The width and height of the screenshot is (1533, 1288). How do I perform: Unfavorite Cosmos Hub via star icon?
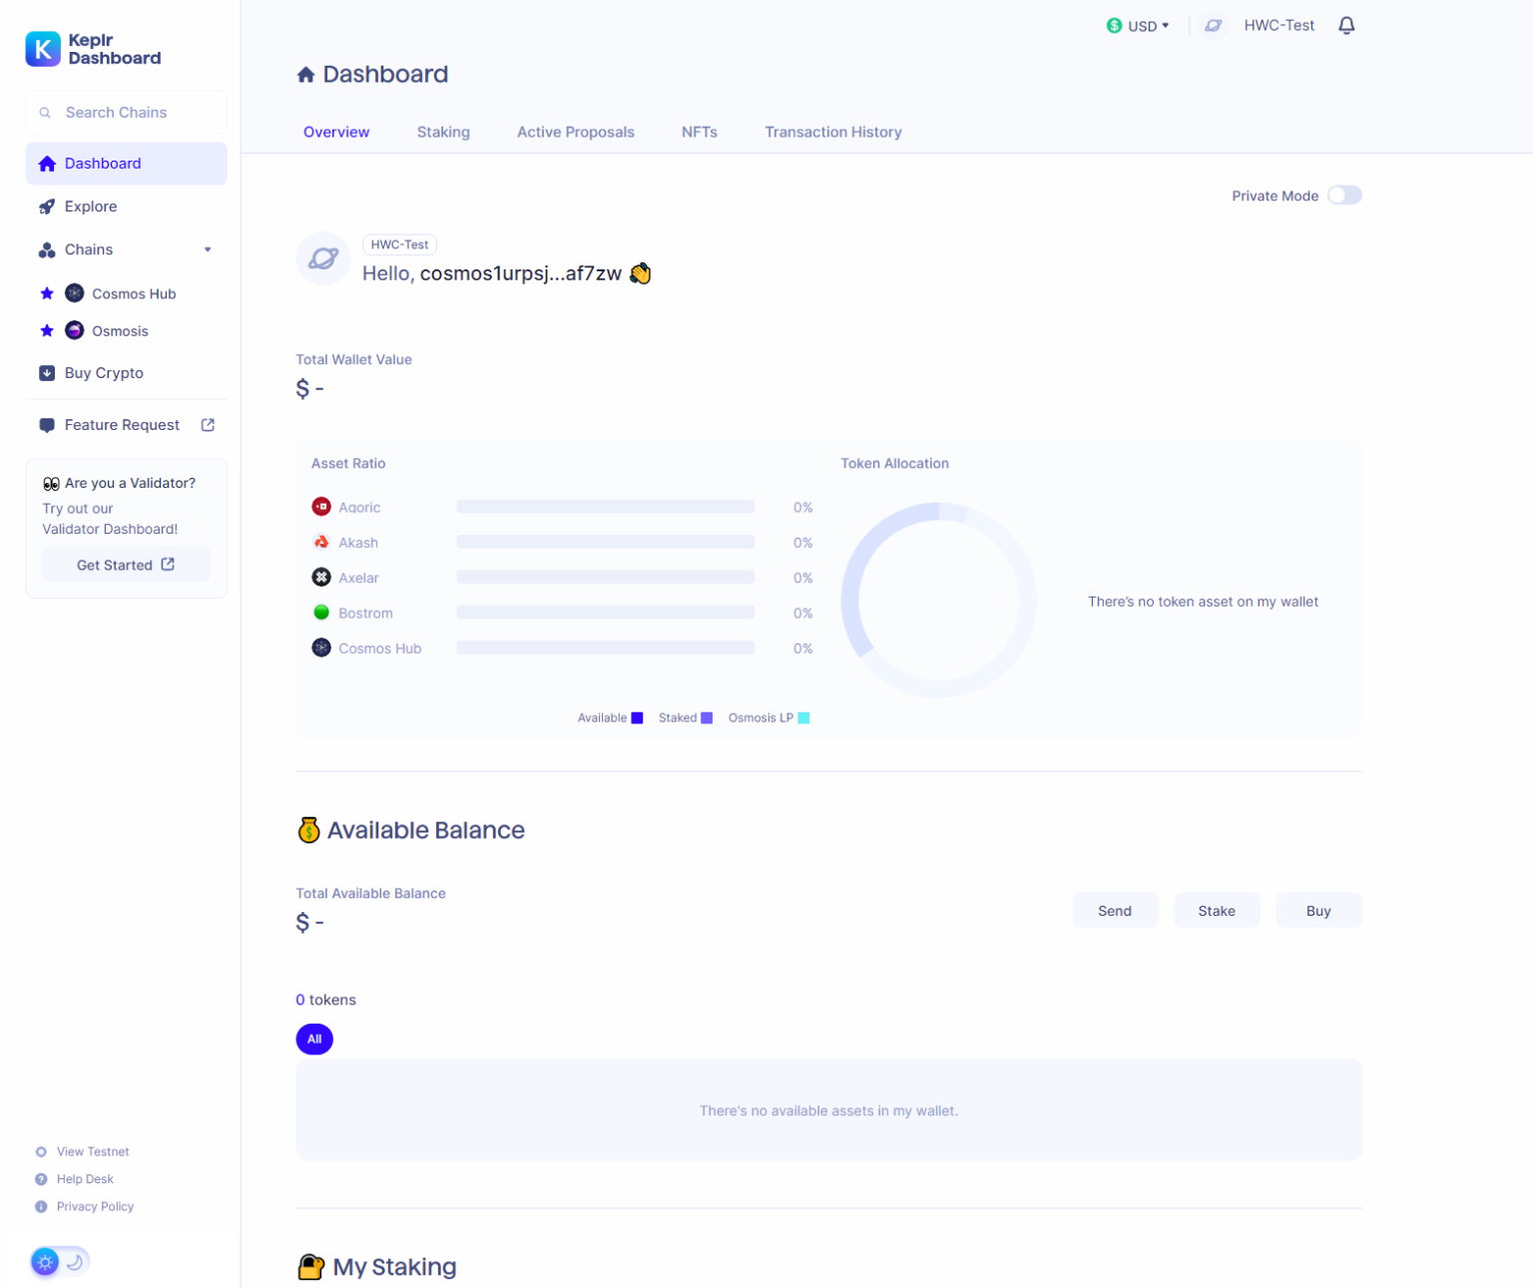click(x=46, y=292)
